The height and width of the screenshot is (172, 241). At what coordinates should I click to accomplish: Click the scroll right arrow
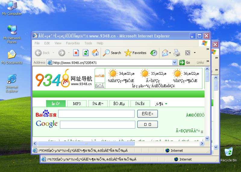click(x=202, y=144)
